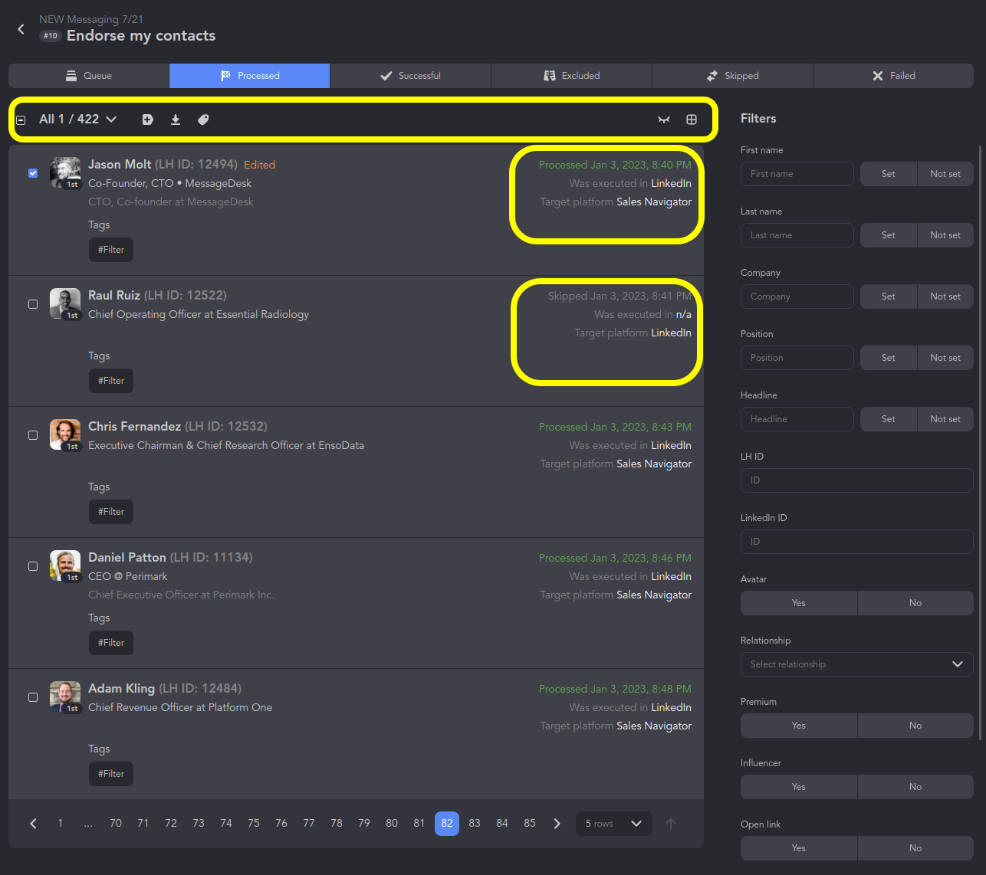986x875 pixels.
Task: Open Daniel Patton's profile avatar
Action: click(x=65, y=566)
